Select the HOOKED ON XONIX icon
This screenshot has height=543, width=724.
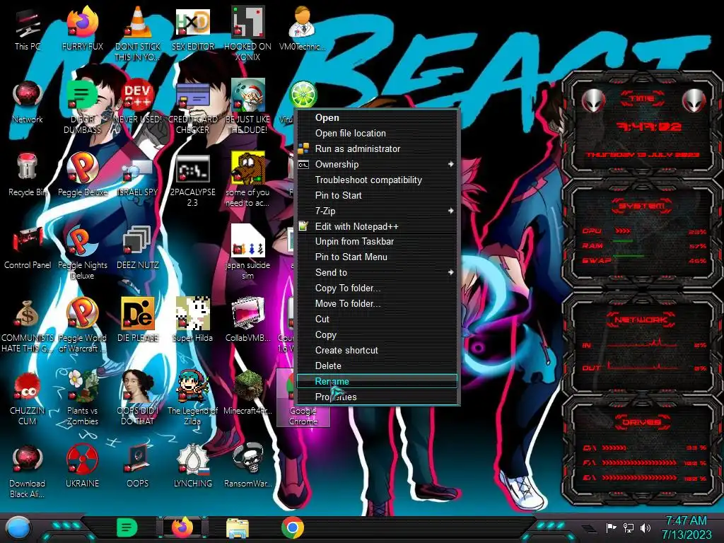click(x=248, y=33)
